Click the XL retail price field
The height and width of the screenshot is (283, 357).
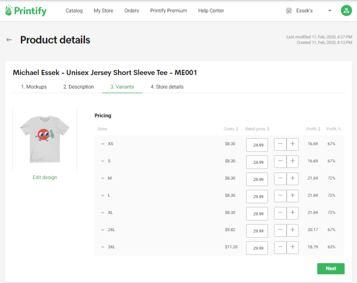click(257, 213)
